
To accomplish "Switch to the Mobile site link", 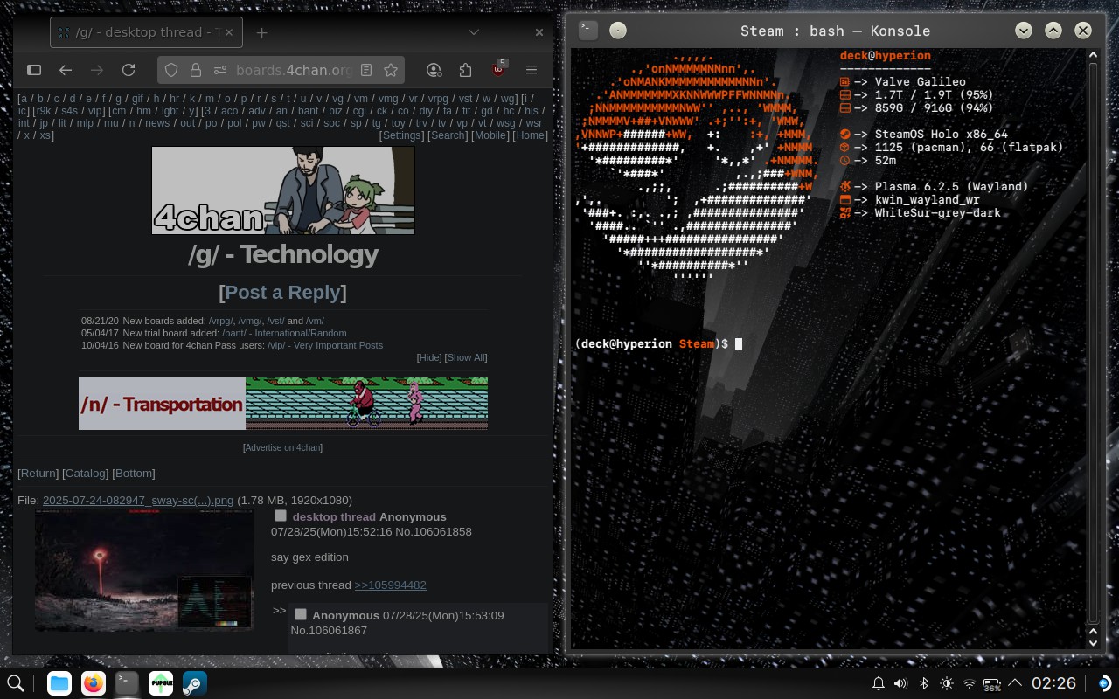I will pos(490,135).
